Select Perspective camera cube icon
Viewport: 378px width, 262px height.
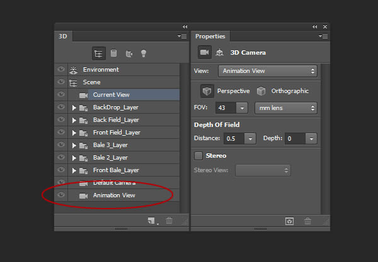tap(207, 91)
